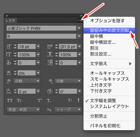This screenshot has width=140, height=137.
Task: Choose パネルを初期化 menu item
Action: (109, 126)
